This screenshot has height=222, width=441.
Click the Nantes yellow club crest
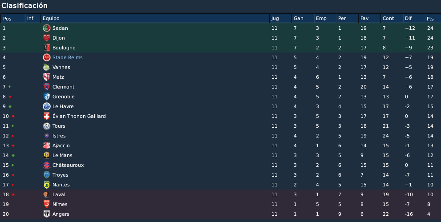[46, 185]
